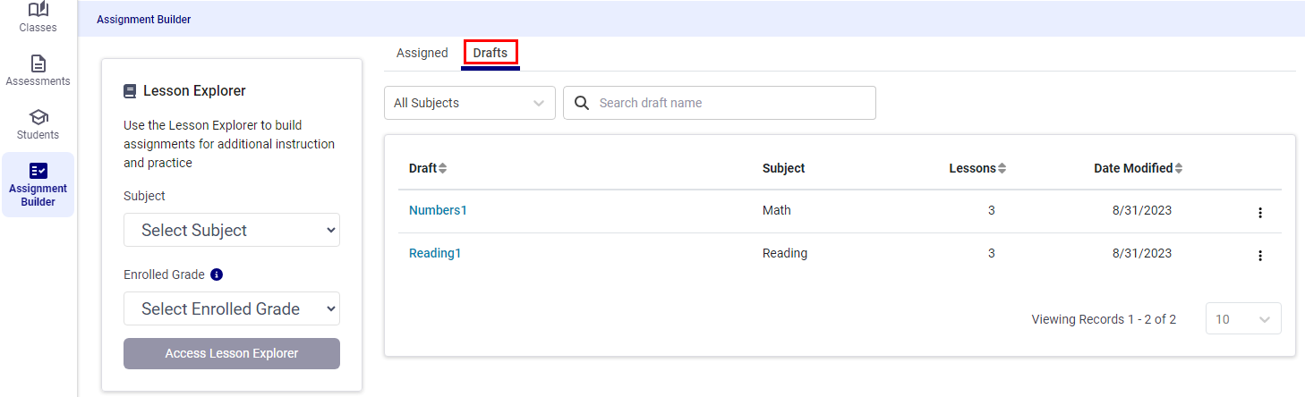Click the Lesson Explorer book icon
This screenshot has width=1305, height=397.
pos(130,91)
